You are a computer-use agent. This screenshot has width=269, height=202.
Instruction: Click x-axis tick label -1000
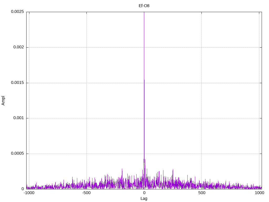[x=29, y=193]
